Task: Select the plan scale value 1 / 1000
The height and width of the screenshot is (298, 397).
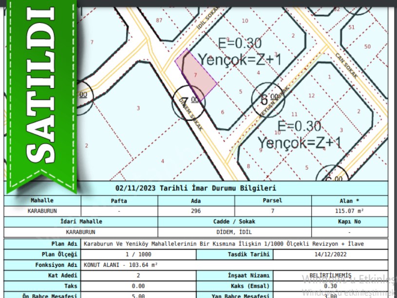Action: point(138,255)
